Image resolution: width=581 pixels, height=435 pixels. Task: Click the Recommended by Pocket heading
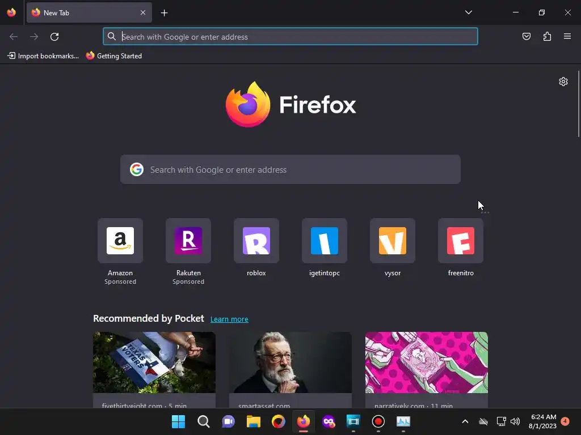(148, 318)
